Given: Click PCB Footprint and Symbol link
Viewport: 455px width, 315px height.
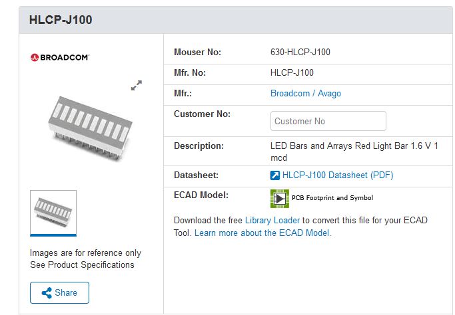Looking at the screenshot, I should point(332,198).
